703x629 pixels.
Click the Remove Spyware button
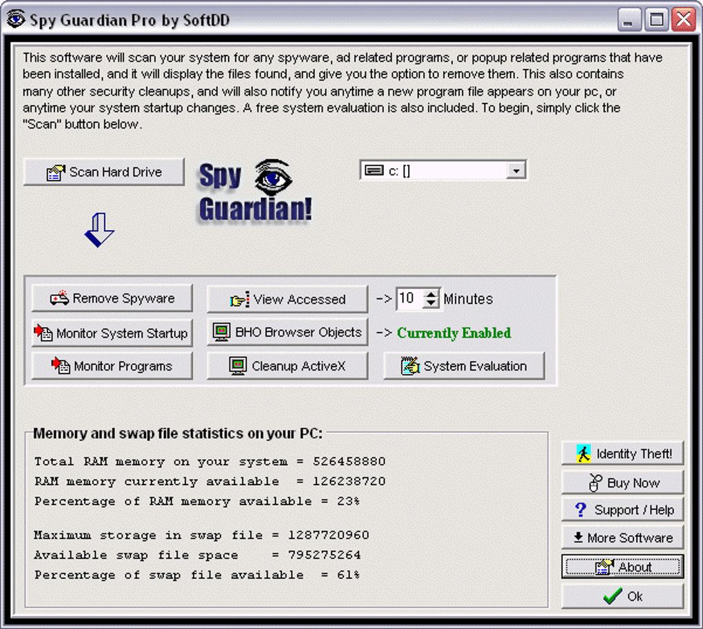[112, 298]
